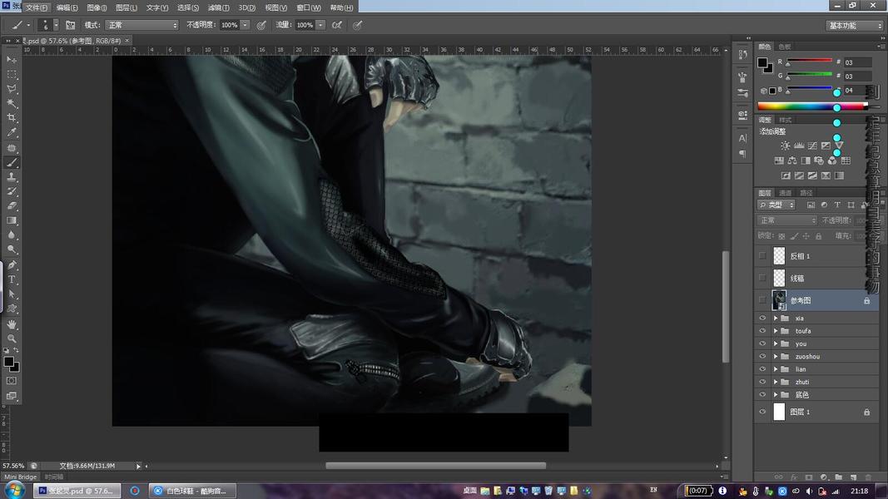The width and height of the screenshot is (888, 499).
Task: Select the Move tool
Action: pos(12,59)
